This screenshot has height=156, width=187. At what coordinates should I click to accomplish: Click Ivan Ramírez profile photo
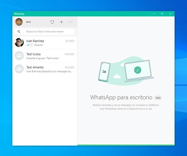(19, 43)
